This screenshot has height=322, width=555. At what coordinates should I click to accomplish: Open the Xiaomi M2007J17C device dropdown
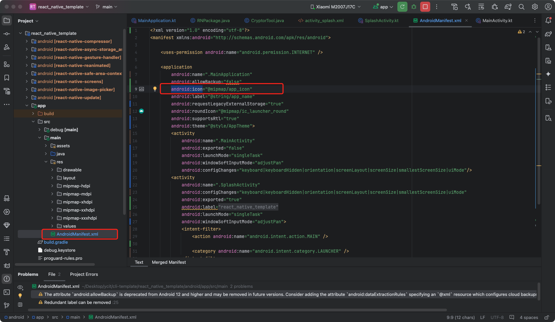335,7
